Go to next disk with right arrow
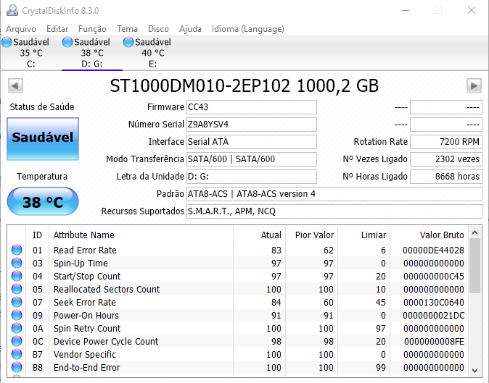The height and width of the screenshot is (383, 489). [x=474, y=85]
